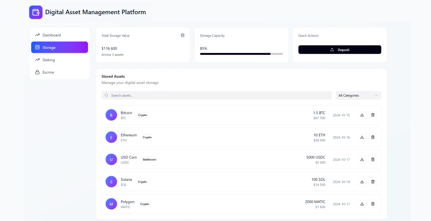
Task: Click the Stablecoin badge on USD Coin row
Action: click(x=149, y=159)
